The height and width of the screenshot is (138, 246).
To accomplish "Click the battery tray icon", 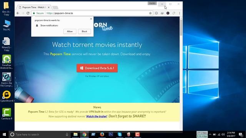I will [x=214, y=135].
